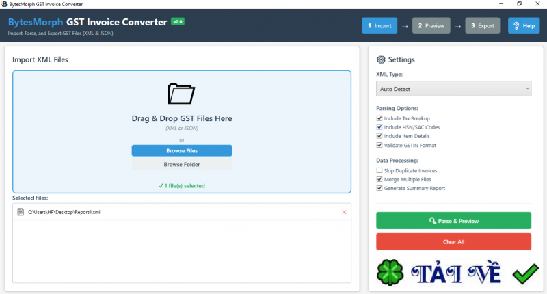Screen dimensions: 547x294
Task: Click the folder icon in the drop zone
Action: tap(181, 94)
